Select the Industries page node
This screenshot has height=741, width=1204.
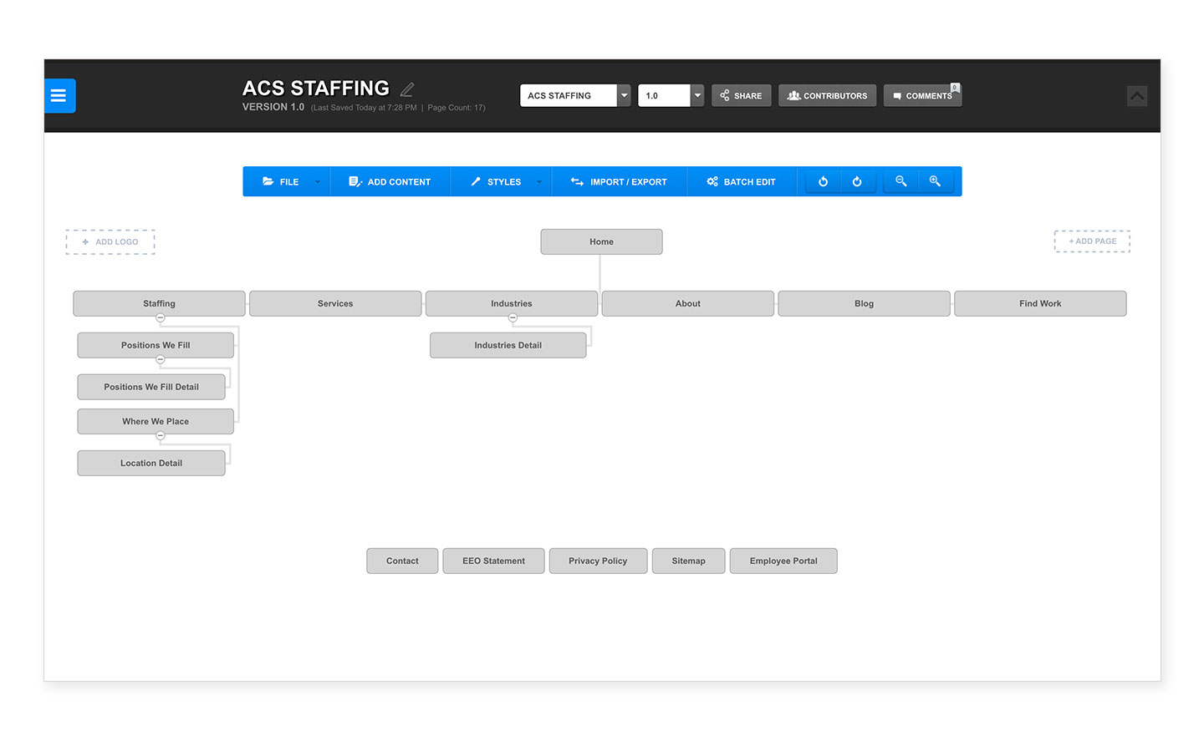point(512,304)
